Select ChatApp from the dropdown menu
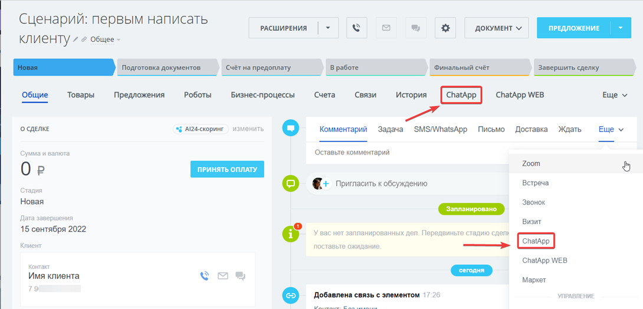643x309 pixels. coord(536,241)
